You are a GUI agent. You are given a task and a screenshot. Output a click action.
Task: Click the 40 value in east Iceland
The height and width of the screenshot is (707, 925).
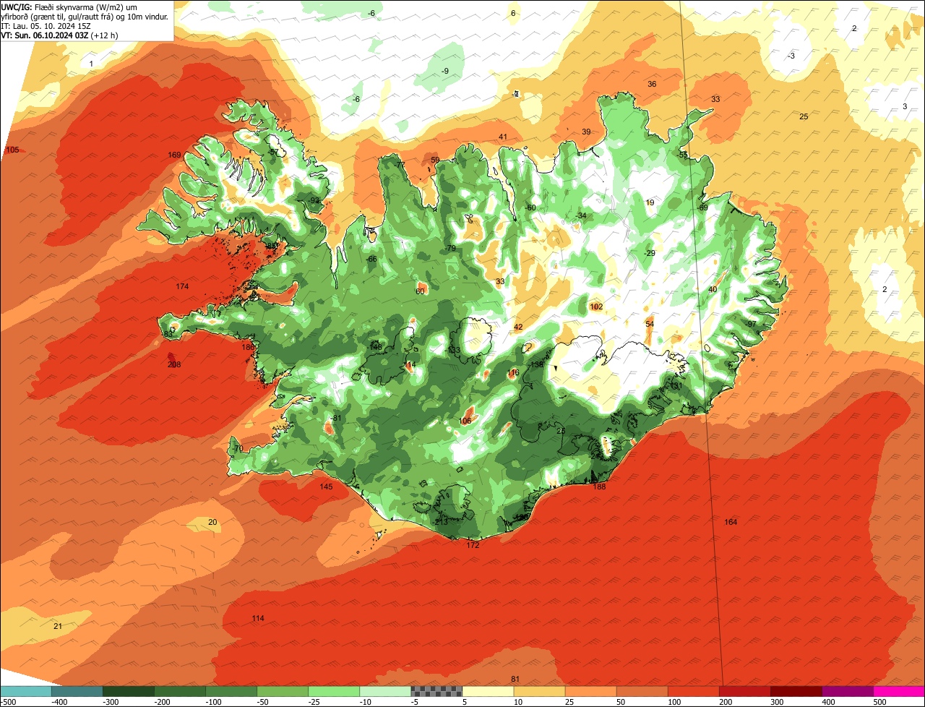click(713, 290)
